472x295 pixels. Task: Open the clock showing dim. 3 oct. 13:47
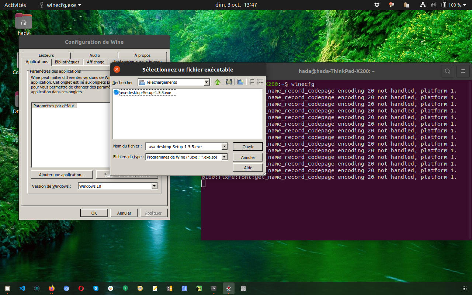tap(236, 5)
